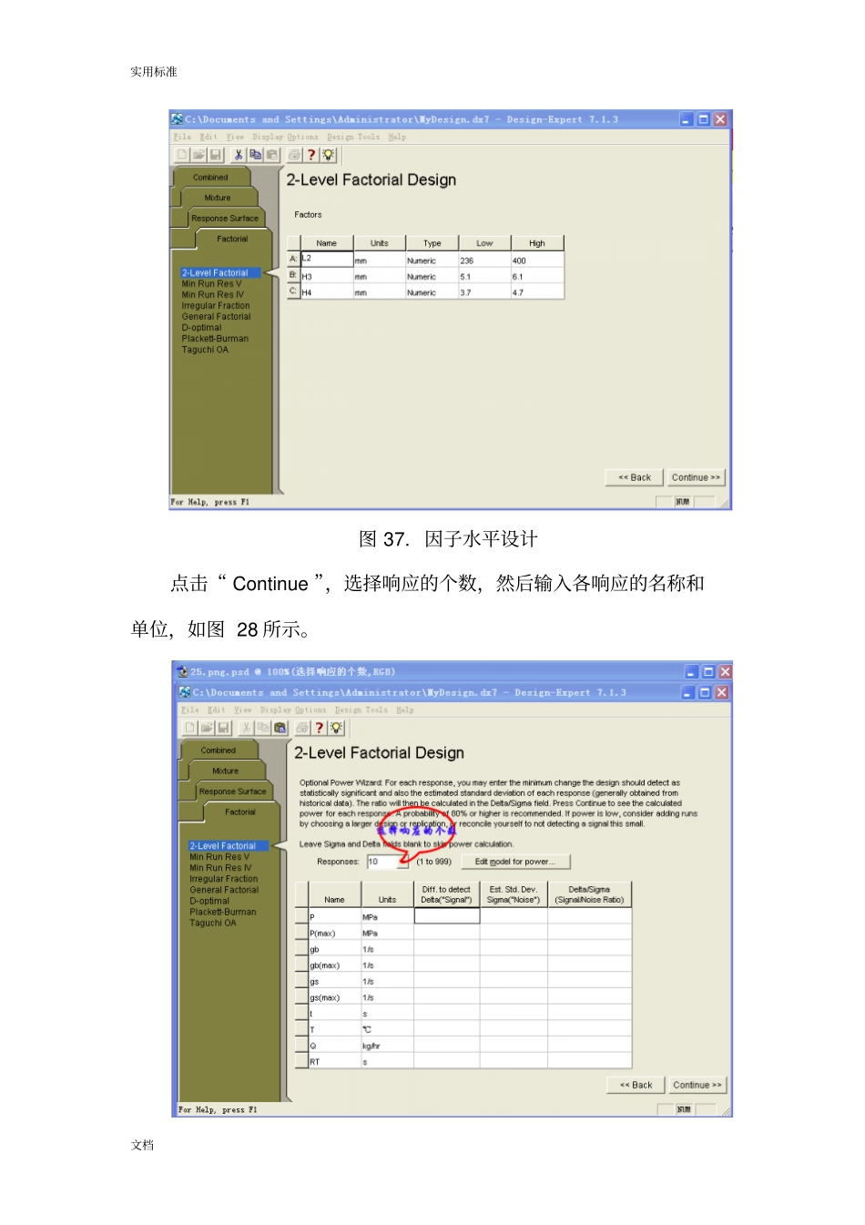Click Type cell Numeric for factor H4

pos(432,293)
